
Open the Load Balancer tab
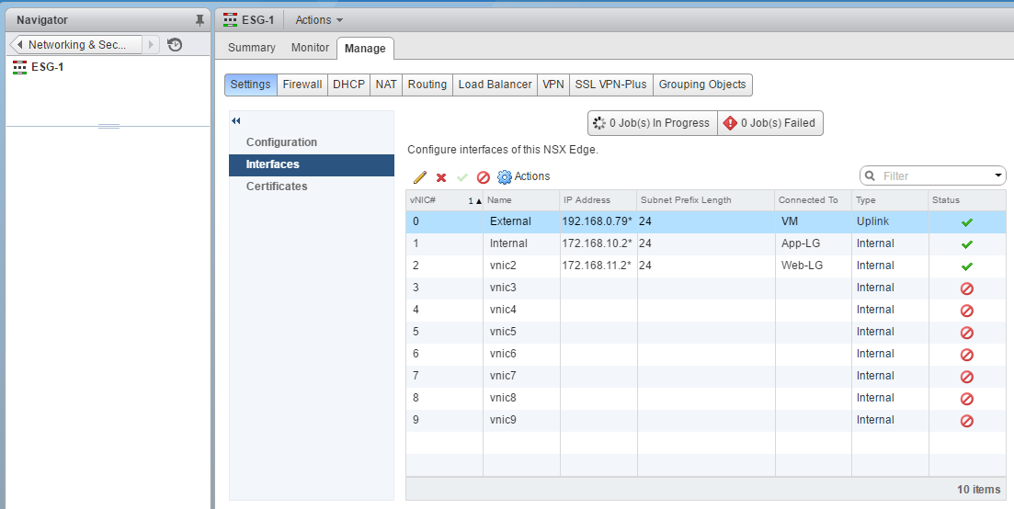(x=495, y=85)
